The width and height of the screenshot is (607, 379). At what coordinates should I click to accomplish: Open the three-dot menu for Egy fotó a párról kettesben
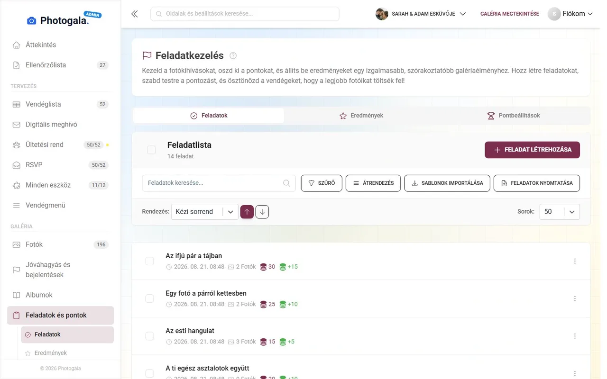point(575,298)
